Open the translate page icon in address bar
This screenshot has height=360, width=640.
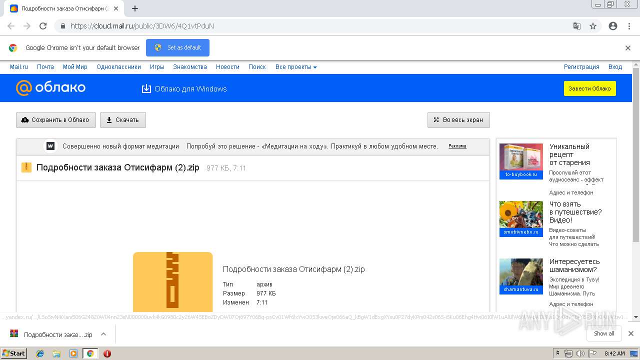coord(577,26)
